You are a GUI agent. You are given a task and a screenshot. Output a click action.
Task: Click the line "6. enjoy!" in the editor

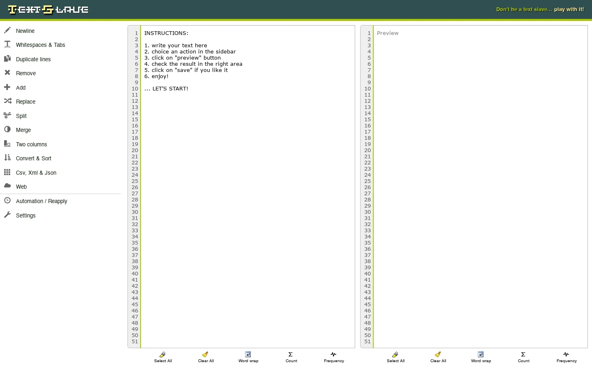[x=156, y=76]
